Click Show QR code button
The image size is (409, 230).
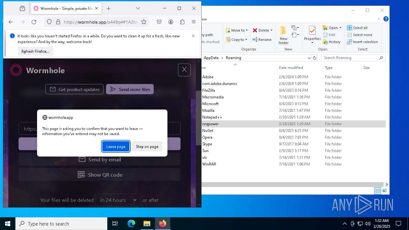point(99,174)
